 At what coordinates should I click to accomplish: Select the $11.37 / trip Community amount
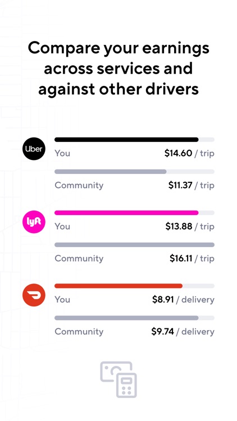pyautogui.click(x=192, y=185)
